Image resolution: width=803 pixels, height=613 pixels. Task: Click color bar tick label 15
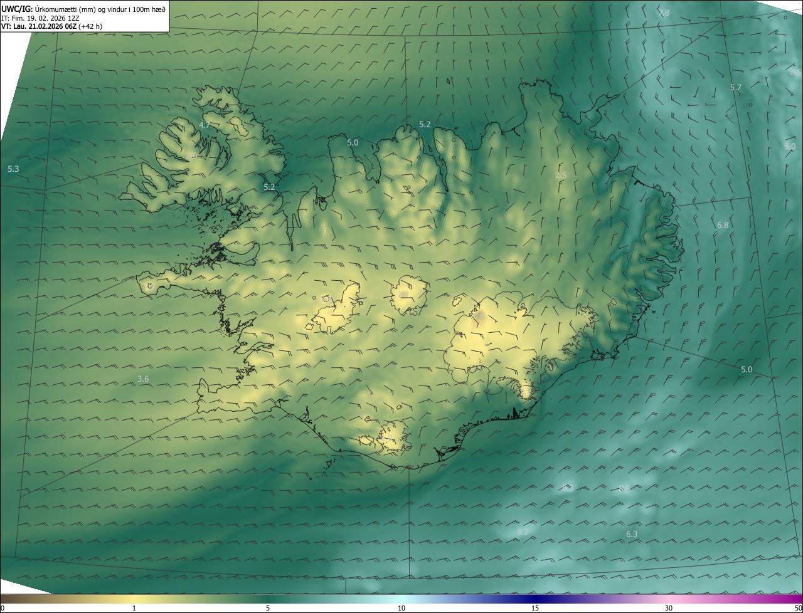click(535, 608)
